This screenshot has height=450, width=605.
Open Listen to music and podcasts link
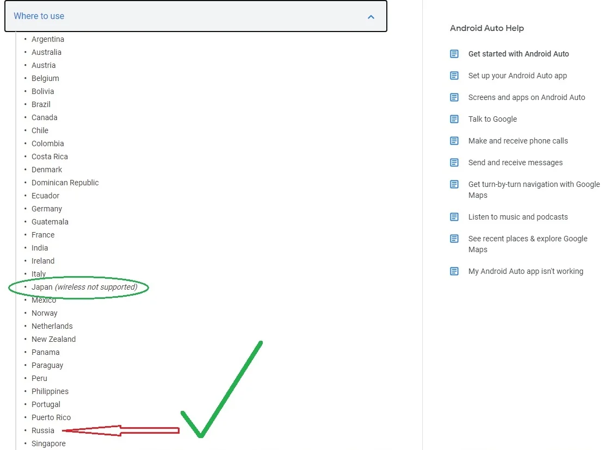click(x=518, y=217)
